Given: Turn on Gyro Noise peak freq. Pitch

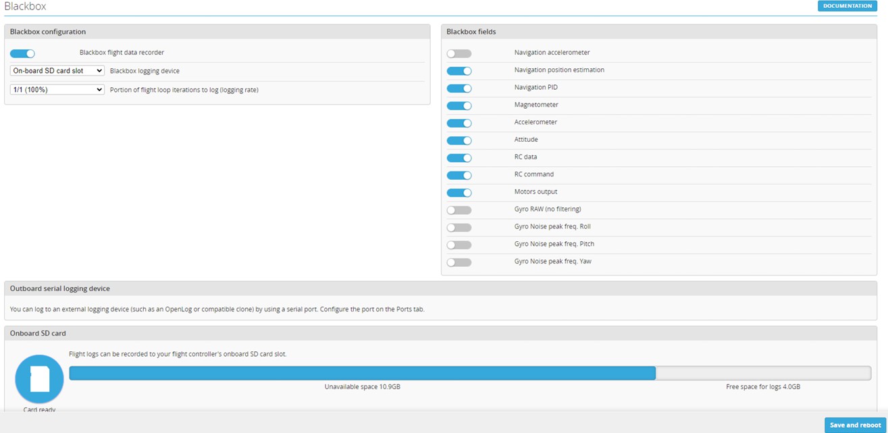Looking at the screenshot, I should [x=459, y=245].
